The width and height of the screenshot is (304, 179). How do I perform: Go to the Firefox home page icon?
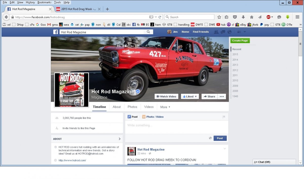pyautogui.click(x=252, y=17)
